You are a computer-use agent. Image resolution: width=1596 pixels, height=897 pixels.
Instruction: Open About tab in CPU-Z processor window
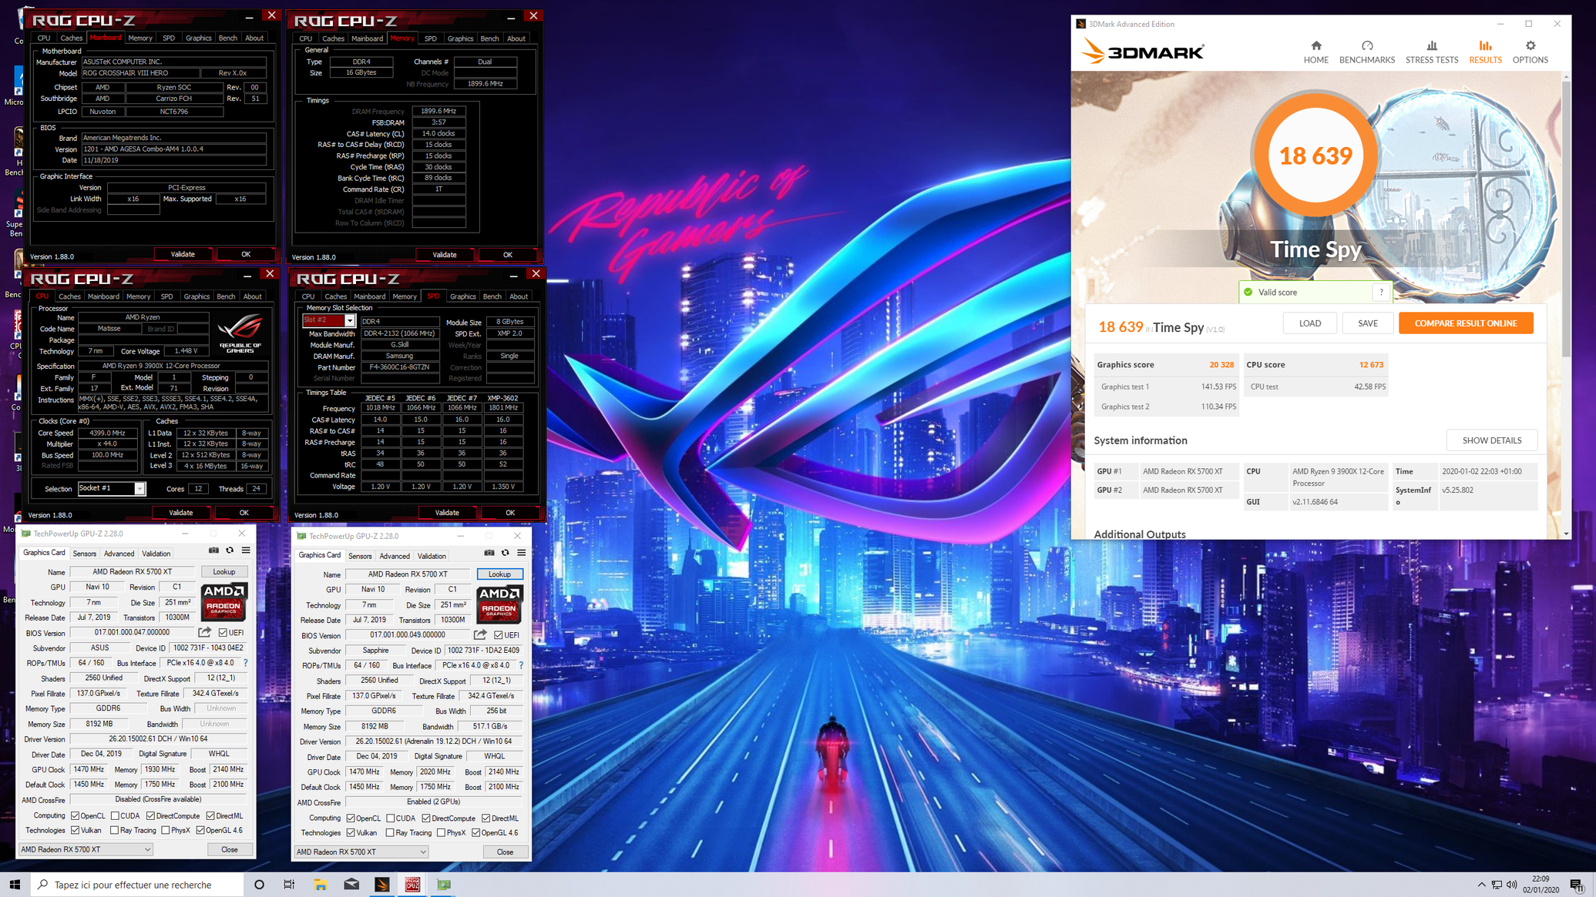(x=252, y=296)
